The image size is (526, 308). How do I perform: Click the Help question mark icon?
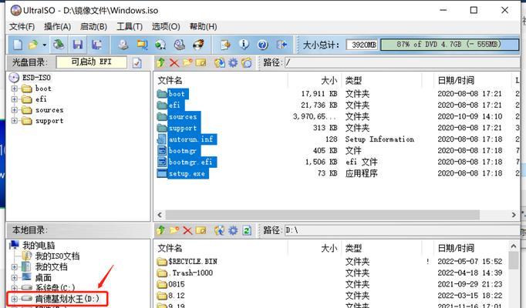(x=263, y=45)
